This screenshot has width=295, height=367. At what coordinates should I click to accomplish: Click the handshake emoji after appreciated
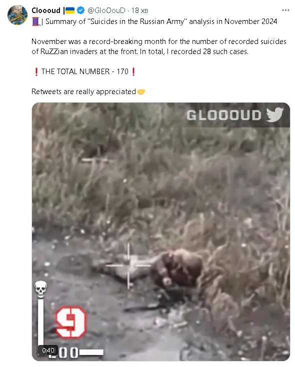pyautogui.click(x=141, y=92)
